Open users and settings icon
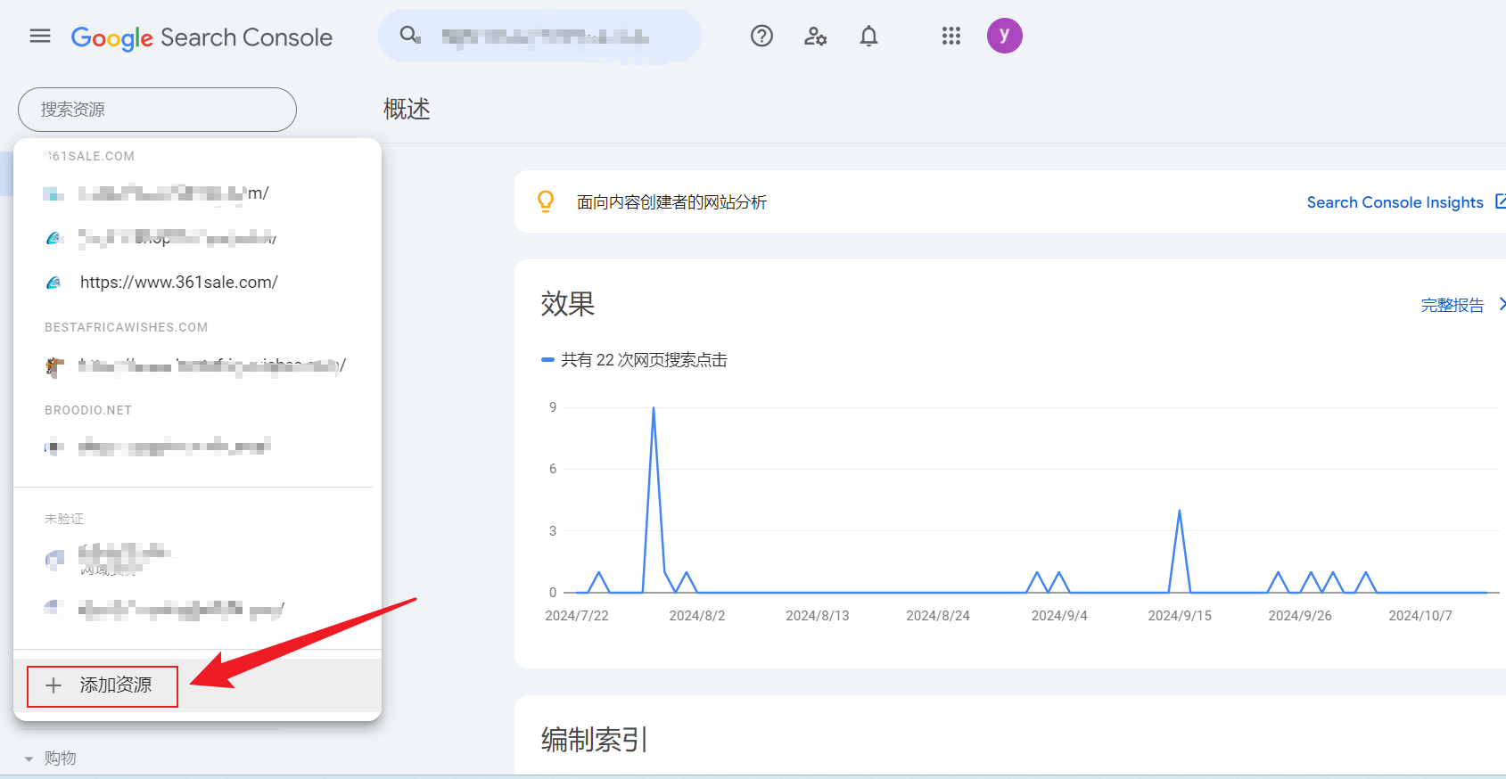The height and width of the screenshot is (779, 1506). tap(815, 36)
